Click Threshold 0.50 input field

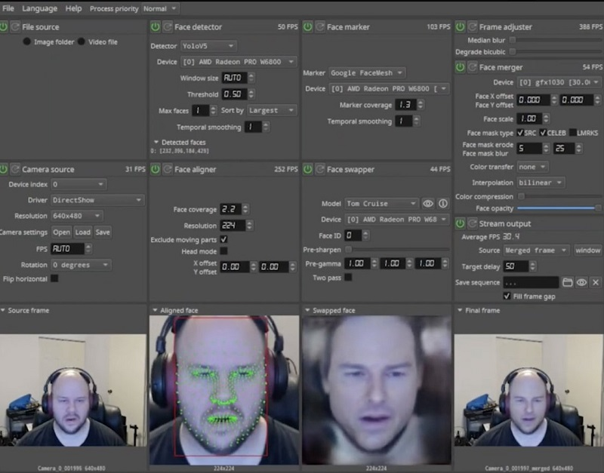click(x=234, y=94)
